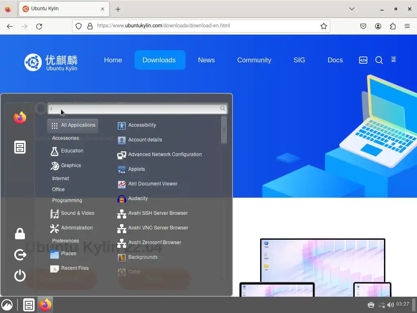Click the site security padlock icon
This screenshot has width=417, height=313.
(90, 26)
